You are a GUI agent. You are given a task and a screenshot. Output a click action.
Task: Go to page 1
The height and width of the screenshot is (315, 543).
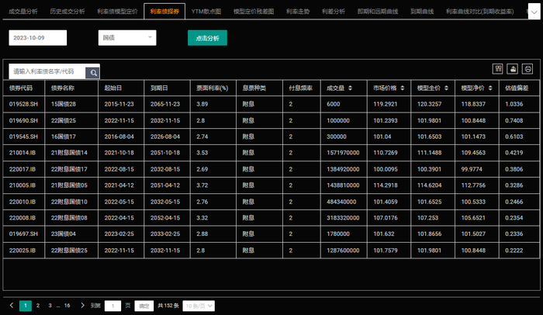[26, 306]
